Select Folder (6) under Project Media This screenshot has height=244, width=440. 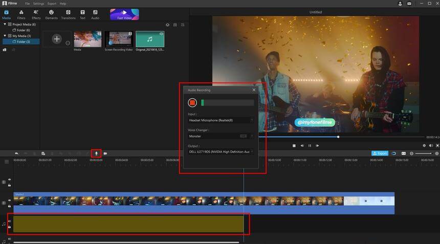pos(21,30)
